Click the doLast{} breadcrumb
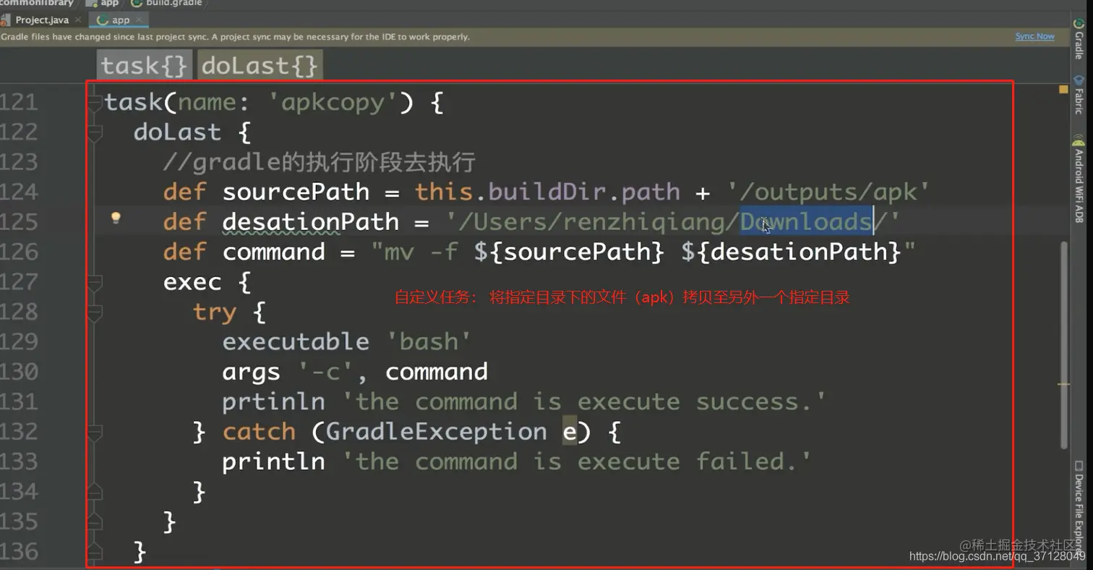Viewport: 1093px width, 570px height. 260,66
